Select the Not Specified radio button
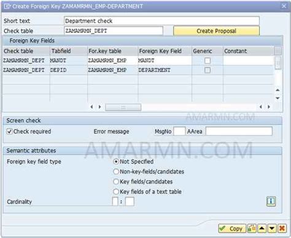The width and height of the screenshot is (291, 238). pos(116,162)
